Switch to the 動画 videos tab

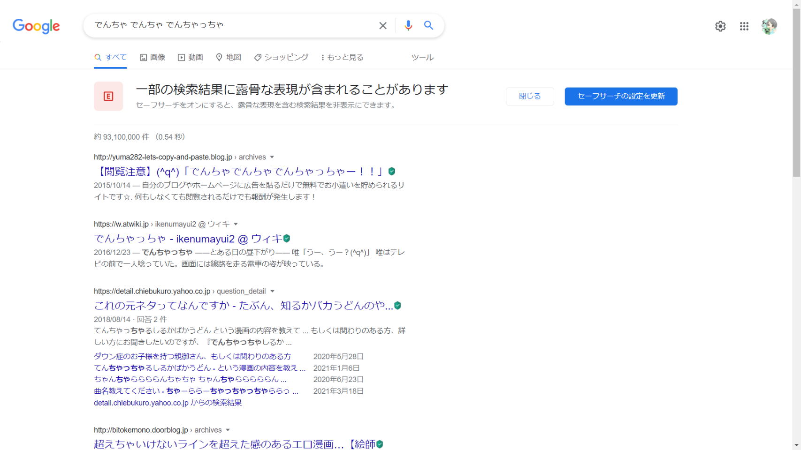(x=191, y=57)
